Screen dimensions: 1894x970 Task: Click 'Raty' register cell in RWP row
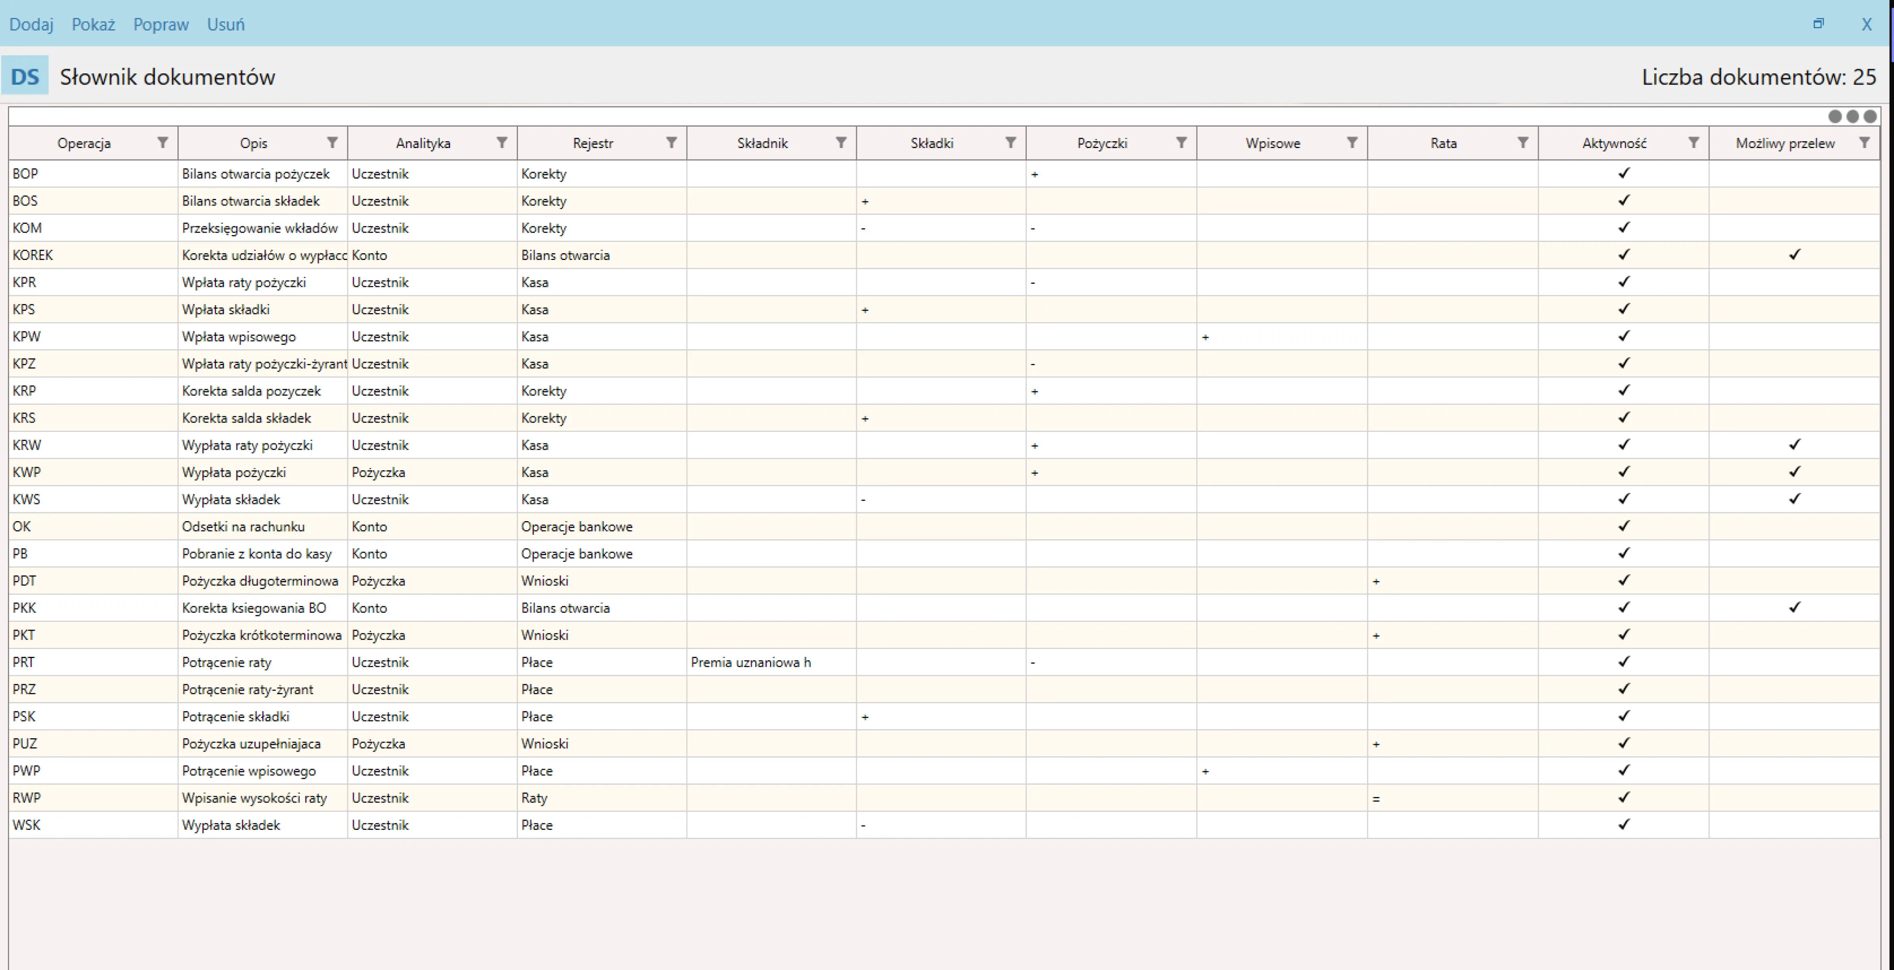601,799
